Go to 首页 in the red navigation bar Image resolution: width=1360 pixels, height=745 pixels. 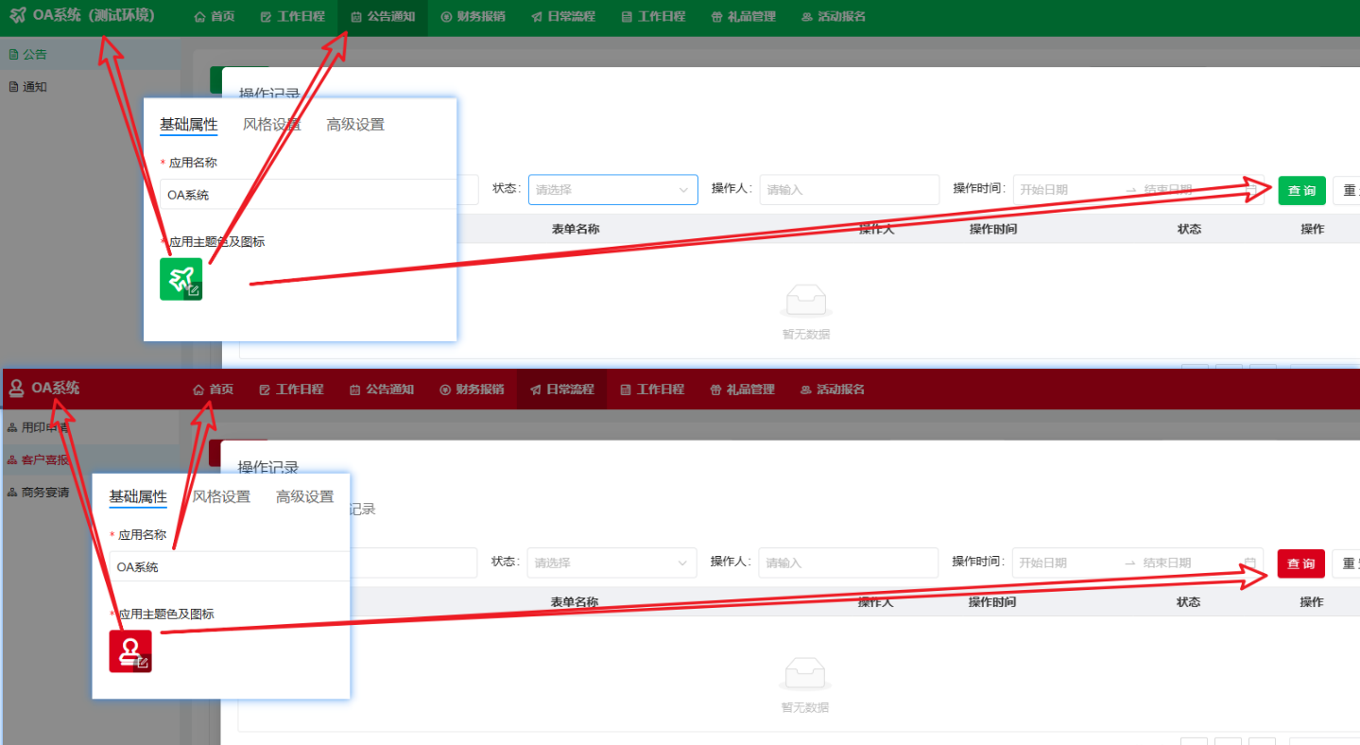click(213, 390)
